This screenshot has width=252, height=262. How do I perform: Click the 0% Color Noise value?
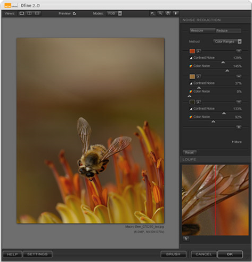(239, 91)
